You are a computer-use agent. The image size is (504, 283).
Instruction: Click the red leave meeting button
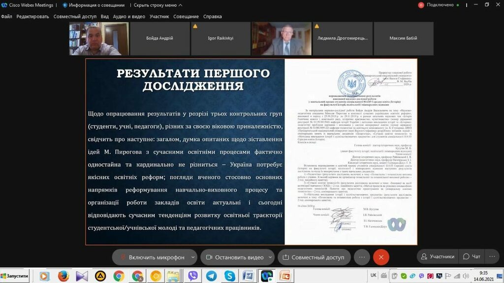point(380,257)
